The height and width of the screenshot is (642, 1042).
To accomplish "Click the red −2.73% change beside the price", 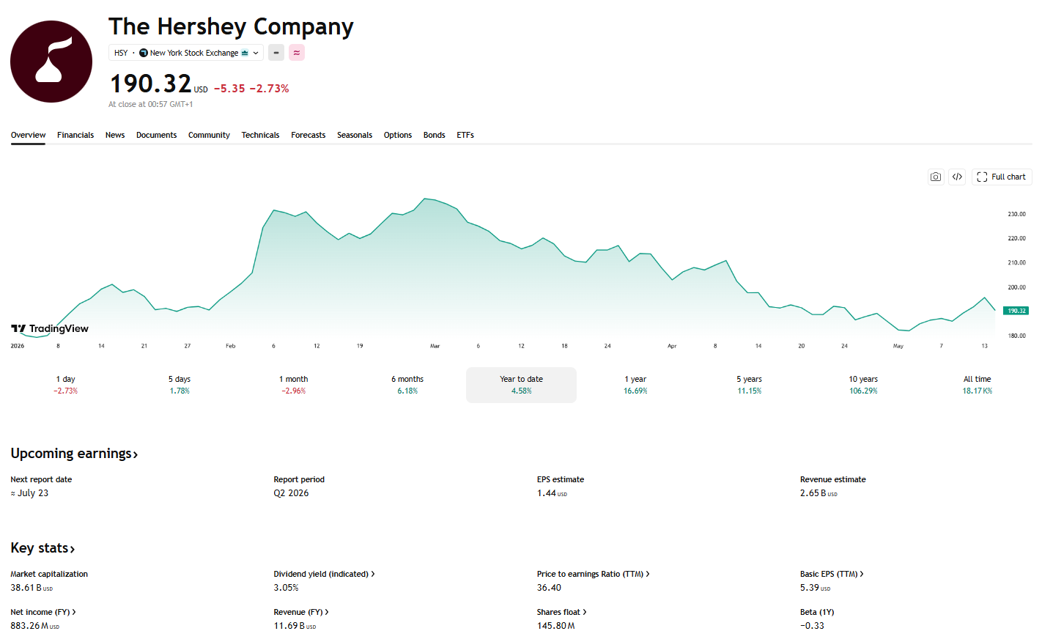I will coord(270,89).
